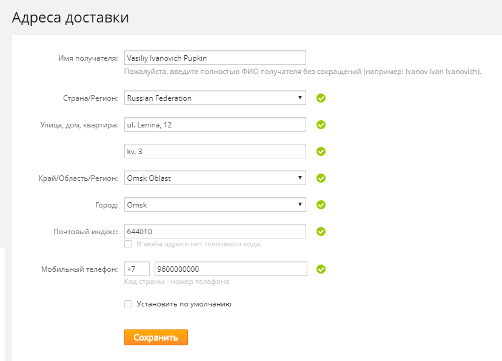Check 'Установить по умолчанию' option
This screenshot has height=361, width=502.
tap(129, 304)
